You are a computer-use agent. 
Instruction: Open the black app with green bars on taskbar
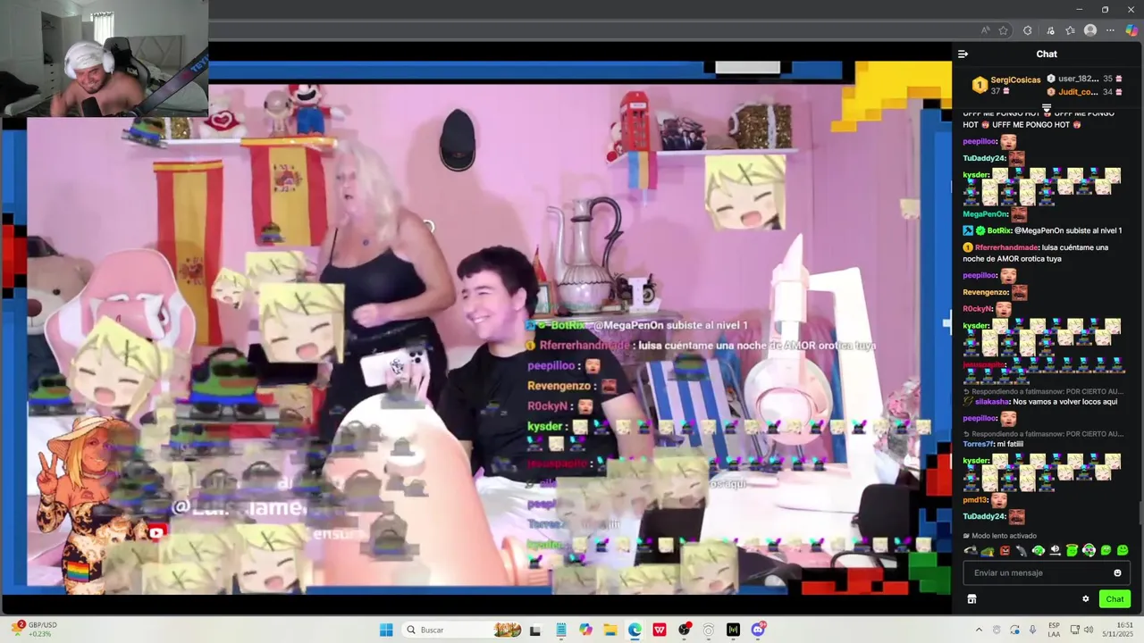coord(734,630)
